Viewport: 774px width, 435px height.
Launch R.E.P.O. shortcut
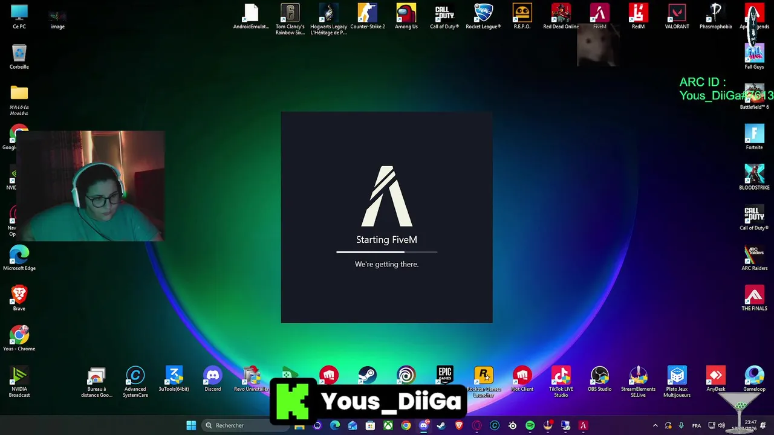[522, 17]
